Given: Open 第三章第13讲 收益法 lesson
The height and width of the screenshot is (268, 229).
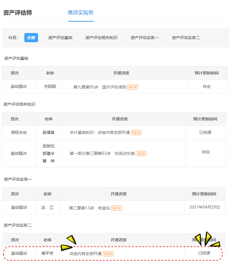Looking at the screenshot, I should click(89, 208).
